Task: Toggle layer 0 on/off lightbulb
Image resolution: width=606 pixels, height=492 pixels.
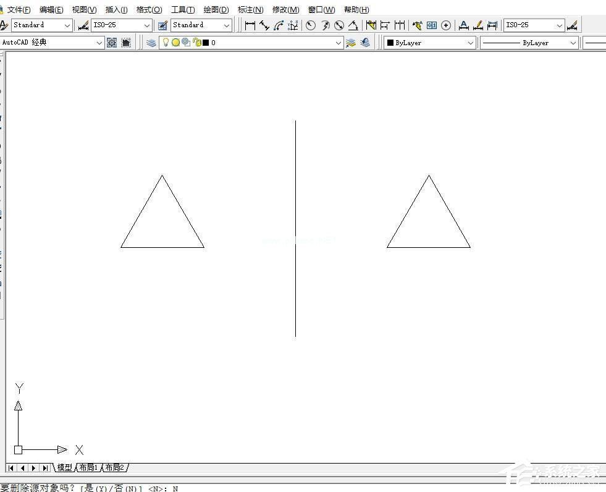Action: point(166,43)
